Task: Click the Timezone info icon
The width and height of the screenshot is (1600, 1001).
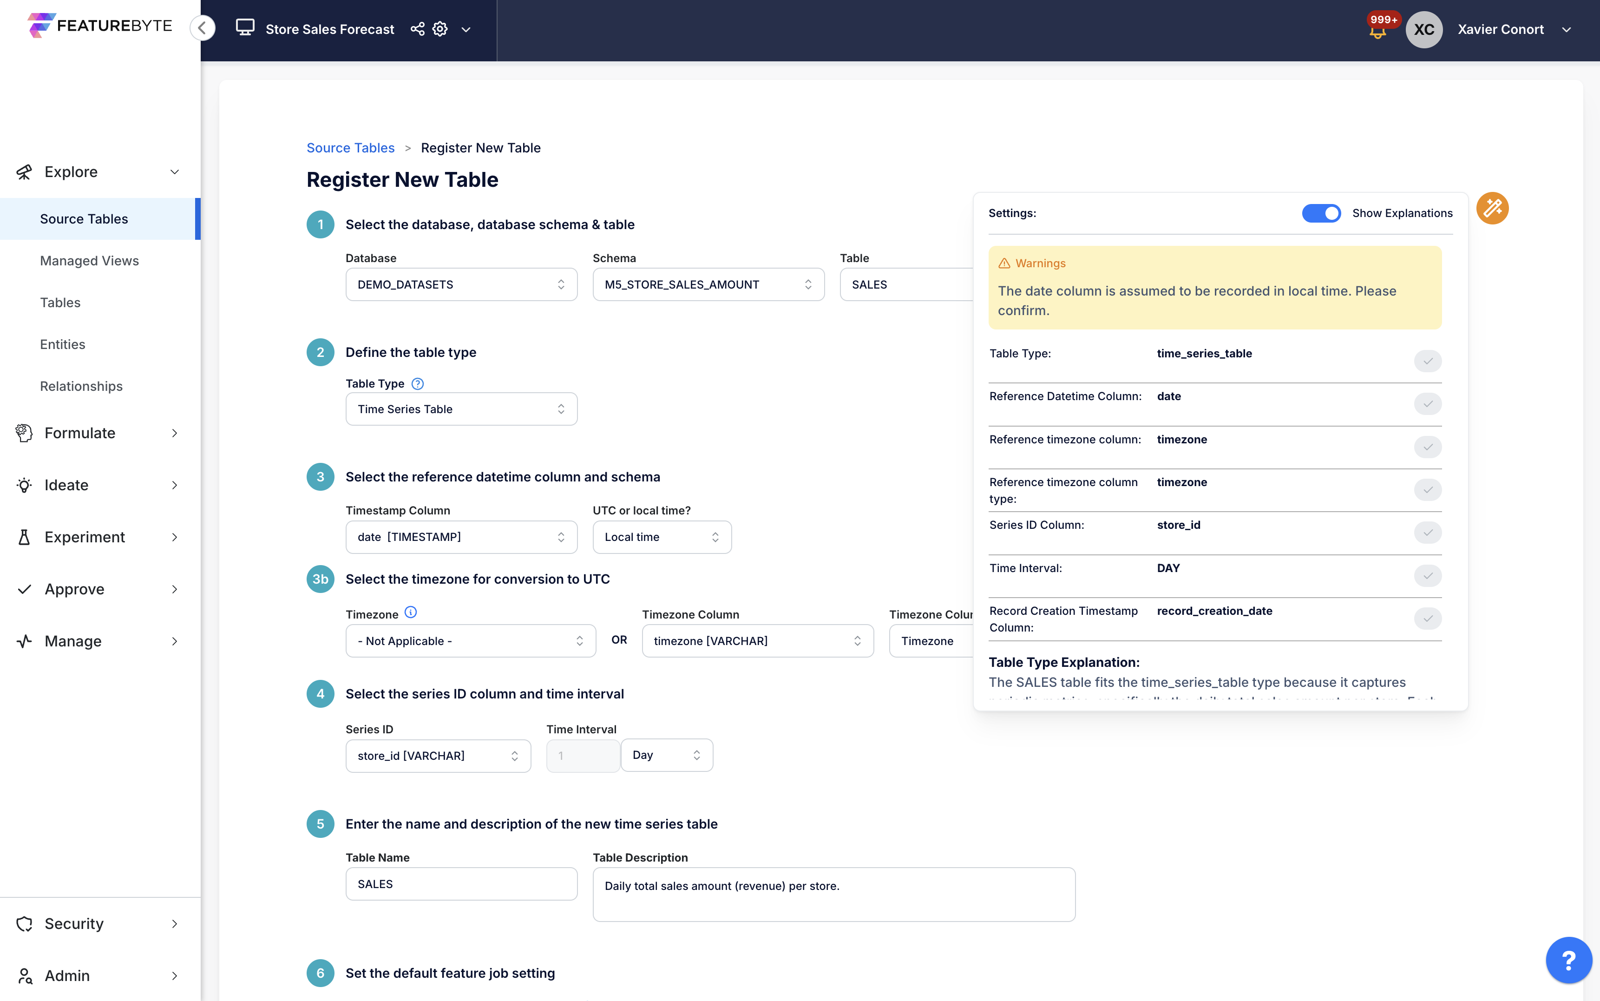Action: [x=410, y=612]
